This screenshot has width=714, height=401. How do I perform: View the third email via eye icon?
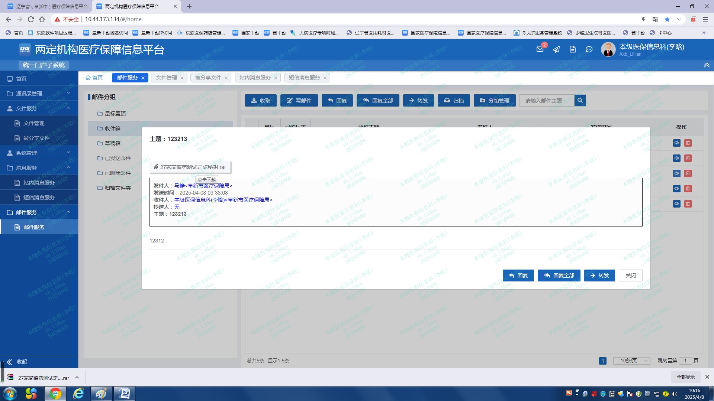(677, 173)
